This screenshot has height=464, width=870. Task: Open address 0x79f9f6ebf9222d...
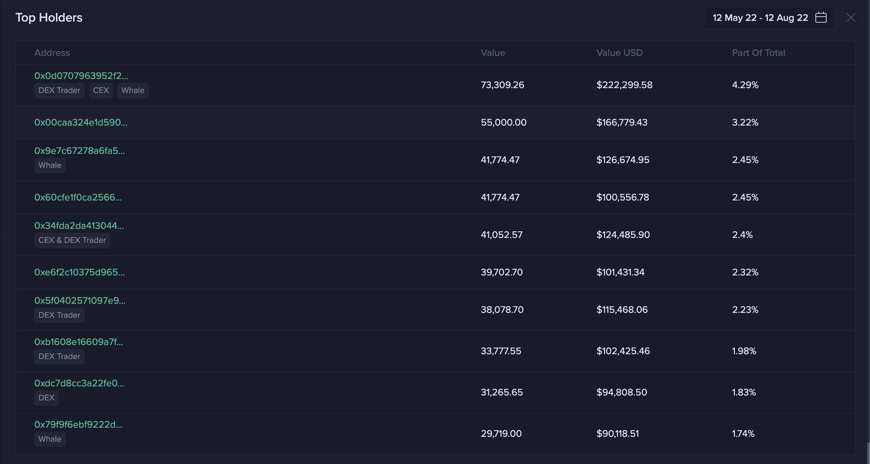tap(78, 425)
